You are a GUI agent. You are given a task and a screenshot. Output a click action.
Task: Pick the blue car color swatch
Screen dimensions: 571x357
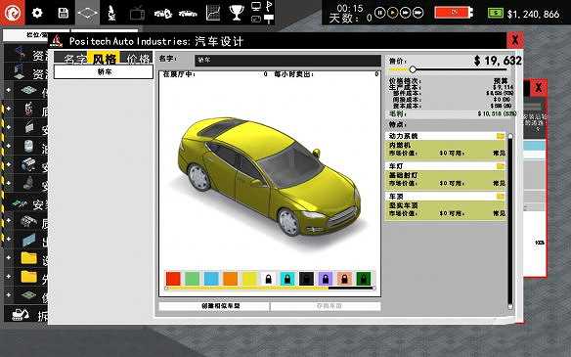coord(211,279)
